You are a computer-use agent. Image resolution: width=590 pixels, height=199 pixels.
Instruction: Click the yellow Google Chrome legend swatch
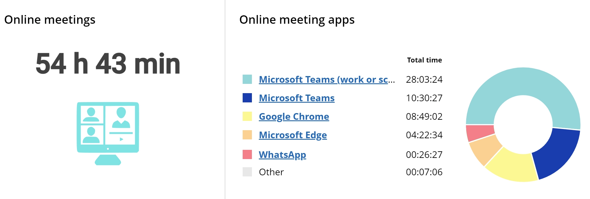[x=247, y=116]
